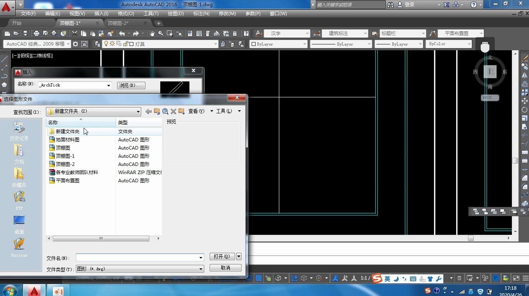The width and height of the screenshot is (529, 296).
Task: Open the 建筑标注 dimension style dropdown
Action: click(365, 33)
